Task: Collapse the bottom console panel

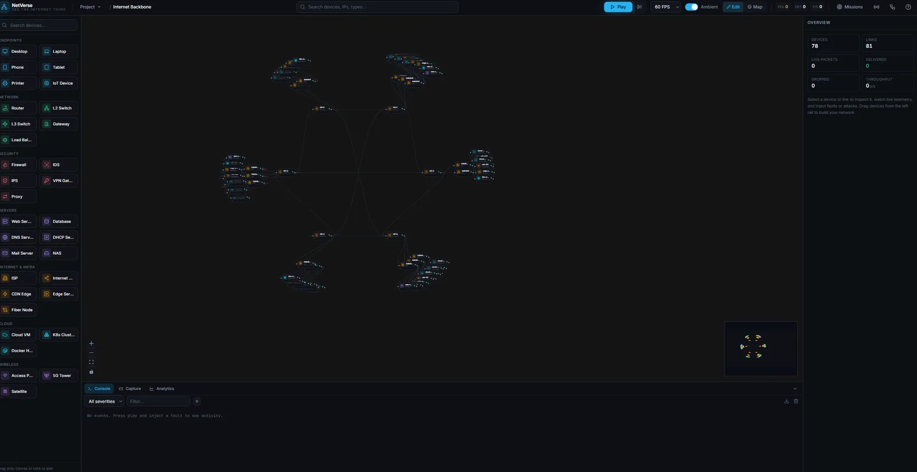Action: [795, 389]
